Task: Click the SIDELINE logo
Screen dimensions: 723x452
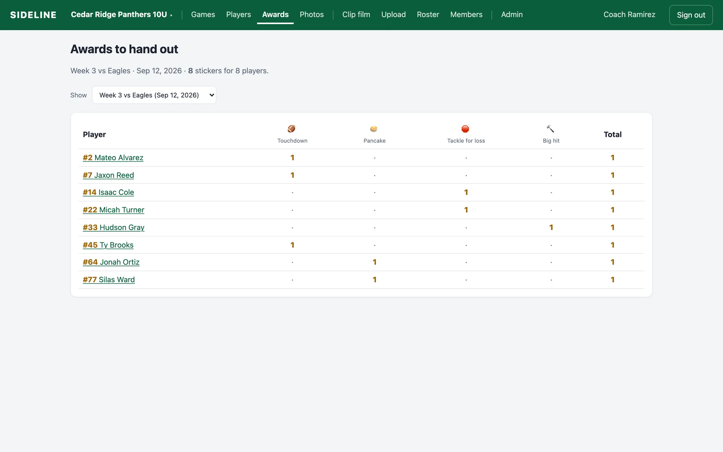Action: pyautogui.click(x=33, y=15)
